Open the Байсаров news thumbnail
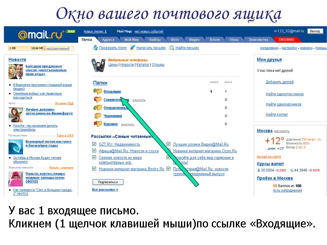327x245 pixels. click(x=16, y=71)
